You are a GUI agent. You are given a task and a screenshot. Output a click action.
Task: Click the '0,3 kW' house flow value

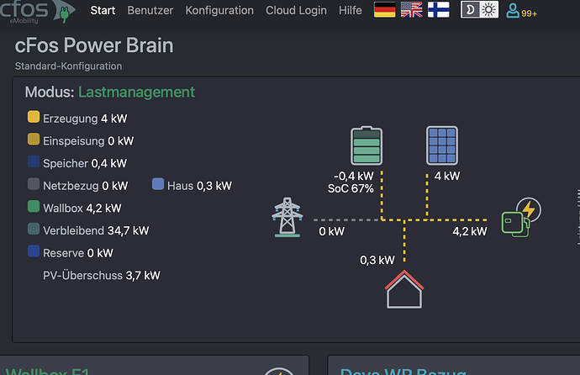point(377,260)
